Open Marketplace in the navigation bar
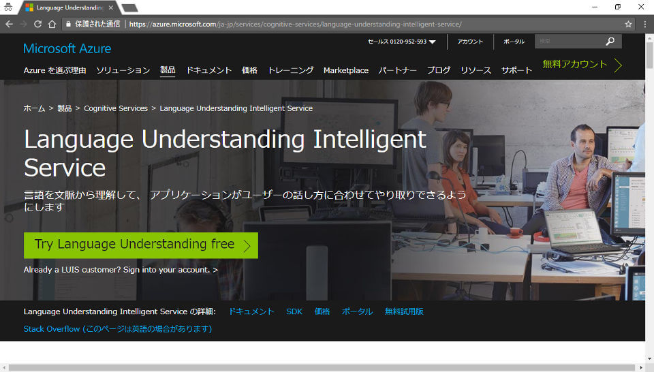Viewport: 654px width, 372px height. click(346, 70)
